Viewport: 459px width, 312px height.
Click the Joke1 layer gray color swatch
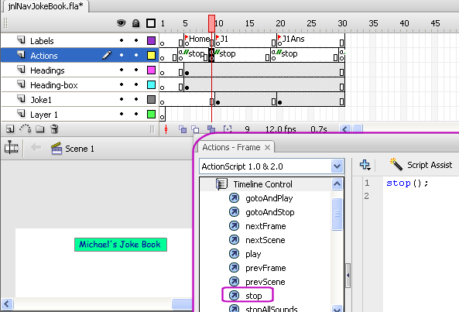point(151,100)
